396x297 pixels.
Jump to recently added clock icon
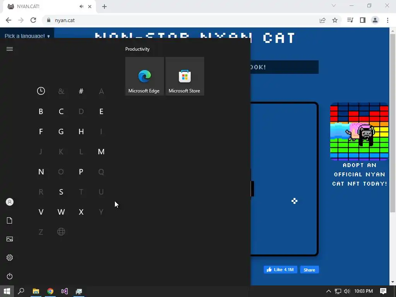pyautogui.click(x=41, y=91)
